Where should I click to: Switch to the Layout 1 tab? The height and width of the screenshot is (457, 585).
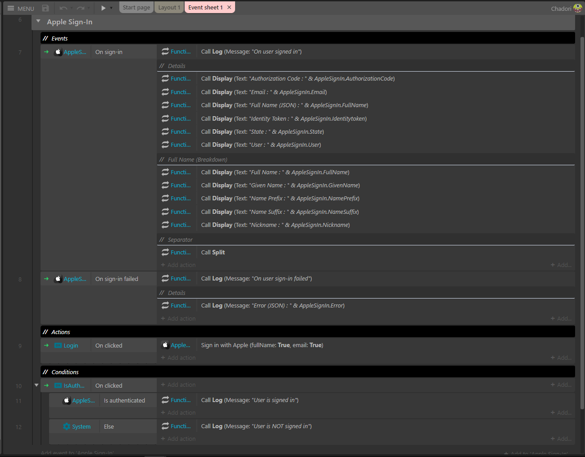point(169,7)
